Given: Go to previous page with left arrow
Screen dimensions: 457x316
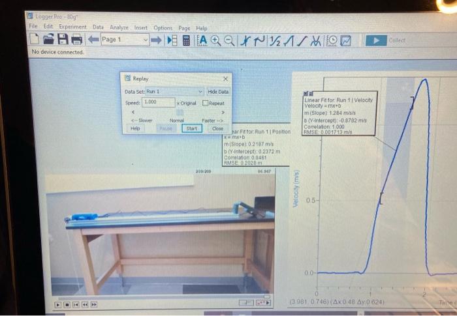Looking at the screenshot, I should (x=93, y=40).
